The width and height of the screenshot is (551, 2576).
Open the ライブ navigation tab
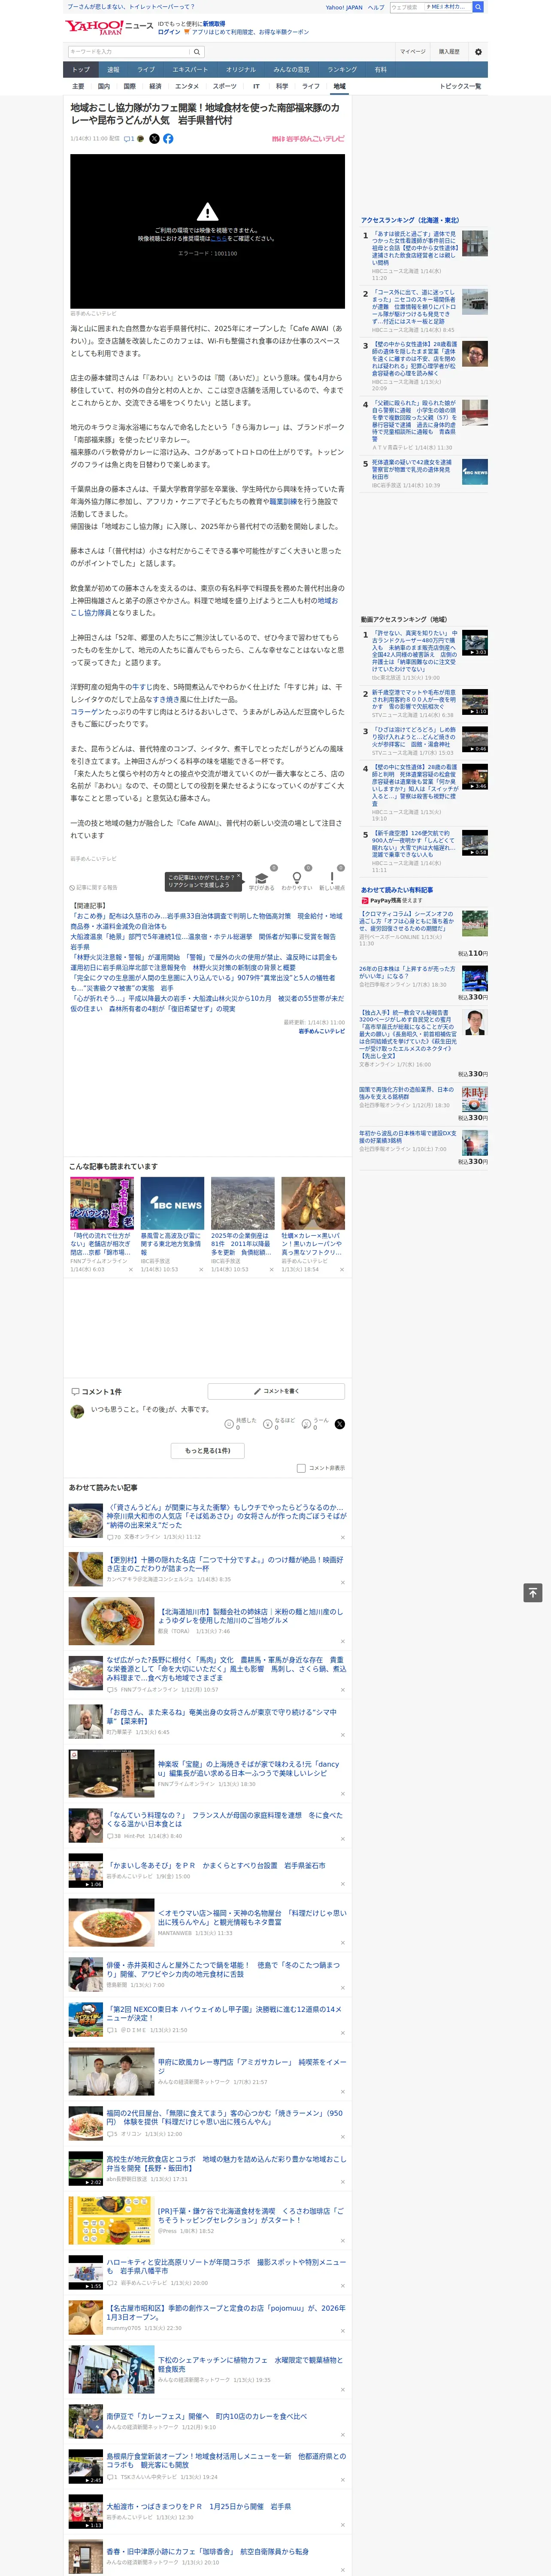coord(146,70)
